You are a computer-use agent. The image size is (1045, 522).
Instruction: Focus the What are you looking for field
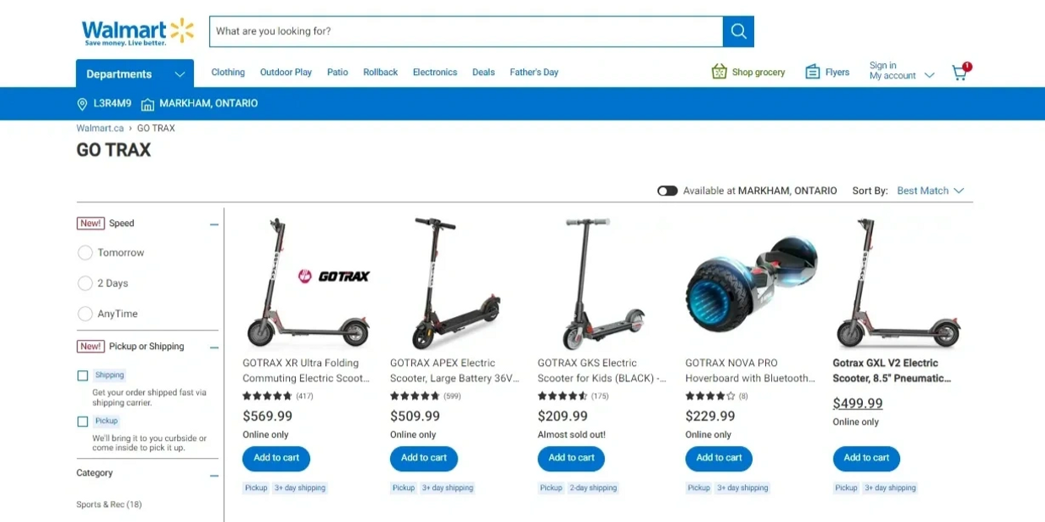click(466, 31)
